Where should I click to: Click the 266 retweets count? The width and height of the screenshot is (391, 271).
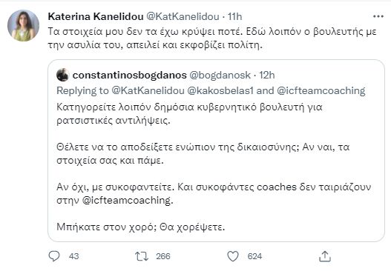point(163,256)
